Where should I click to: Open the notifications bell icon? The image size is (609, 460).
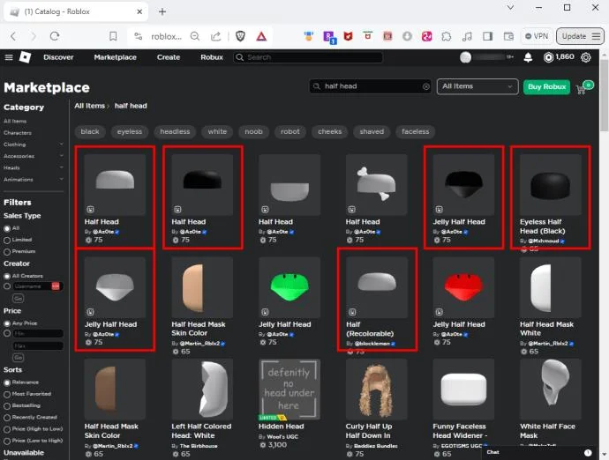tap(528, 57)
